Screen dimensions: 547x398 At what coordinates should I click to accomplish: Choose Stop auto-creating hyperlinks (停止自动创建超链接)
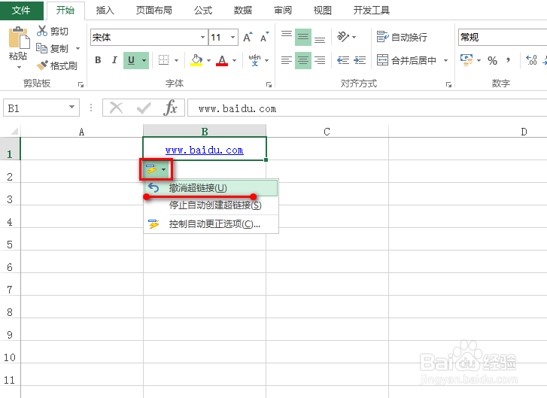pyautogui.click(x=211, y=205)
